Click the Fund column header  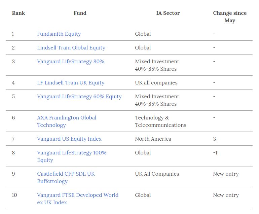click(x=80, y=13)
